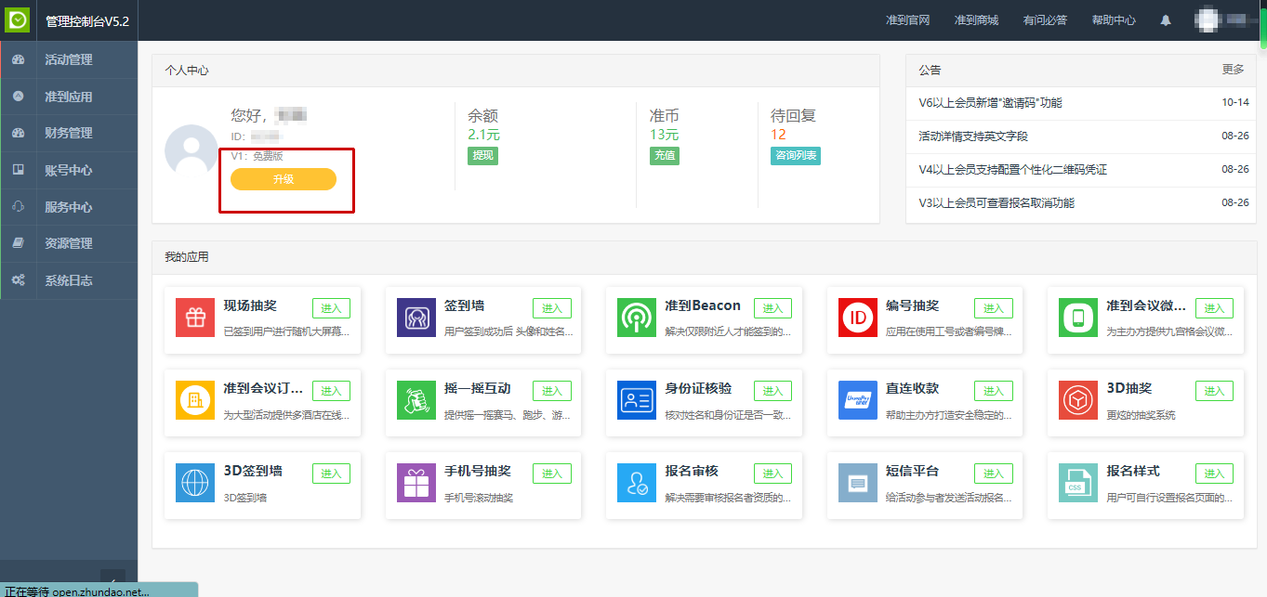Click 进入 for 准到Beacon
The image size is (1267, 597).
[x=772, y=308]
